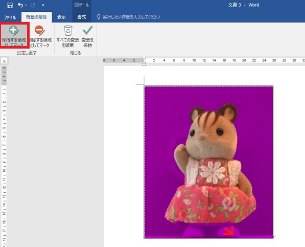Click the 実行したい作業を入力してください search box
305x247 pixels.
(131, 17)
